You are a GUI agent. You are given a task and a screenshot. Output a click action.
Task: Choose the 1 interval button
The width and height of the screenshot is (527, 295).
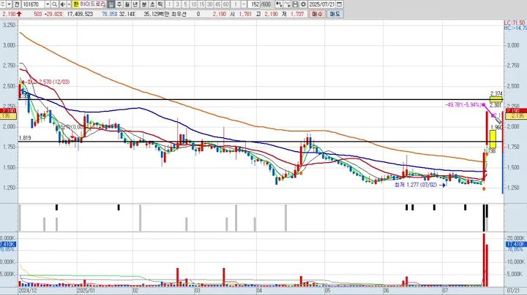(x=169, y=4)
